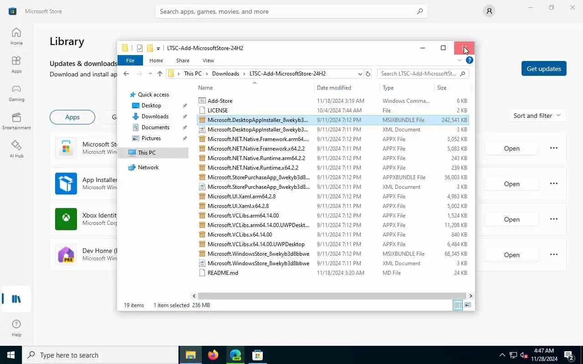Image resolution: width=583 pixels, height=364 pixels.
Task: Click the App Installer app icon
Action: (66, 183)
